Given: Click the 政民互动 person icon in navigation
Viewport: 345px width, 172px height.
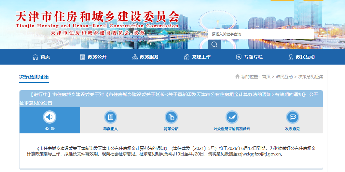Looking at the screenshot, I should click(291, 57).
